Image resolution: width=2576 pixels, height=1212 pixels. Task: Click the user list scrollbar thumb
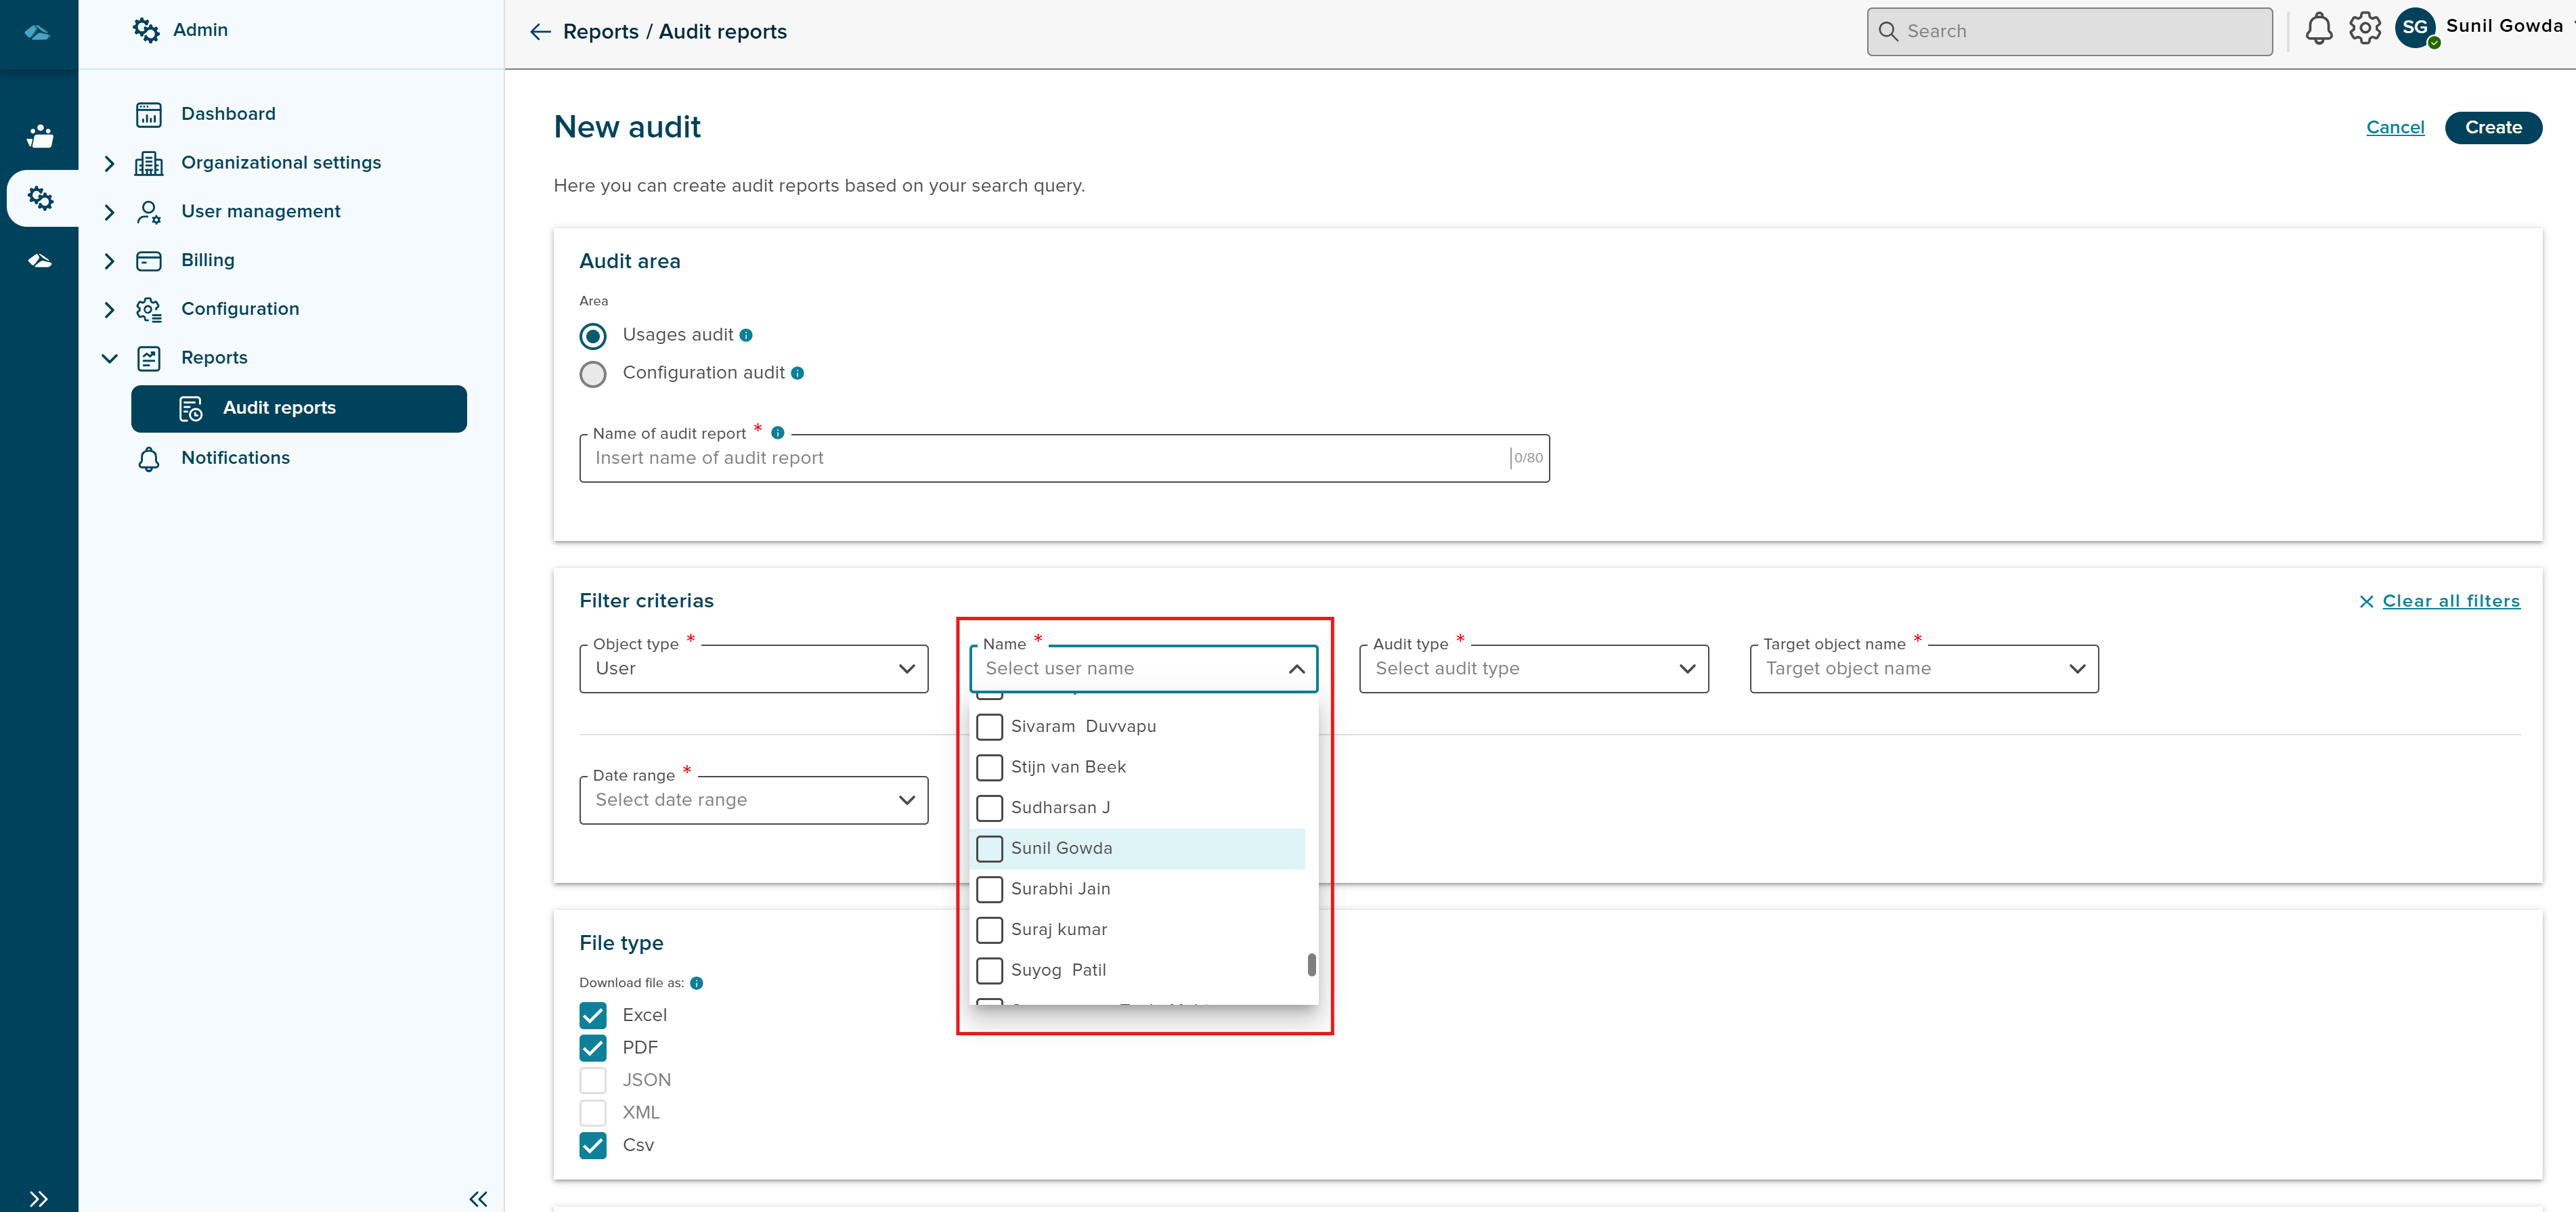[x=1311, y=964]
